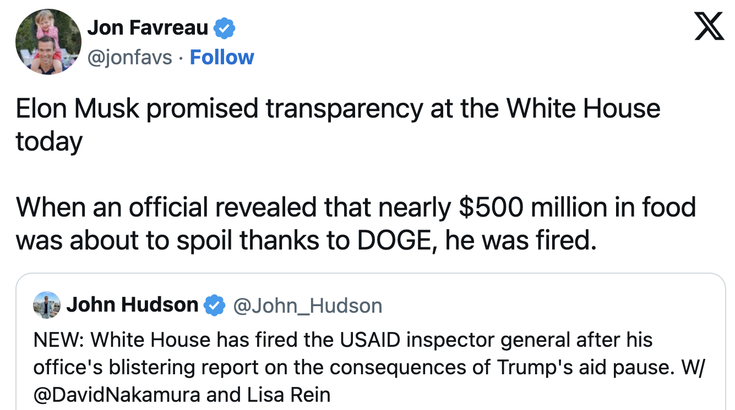The height and width of the screenshot is (410, 735).
Task: Open John Hudson's small avatar
Action: click(47, 305)
